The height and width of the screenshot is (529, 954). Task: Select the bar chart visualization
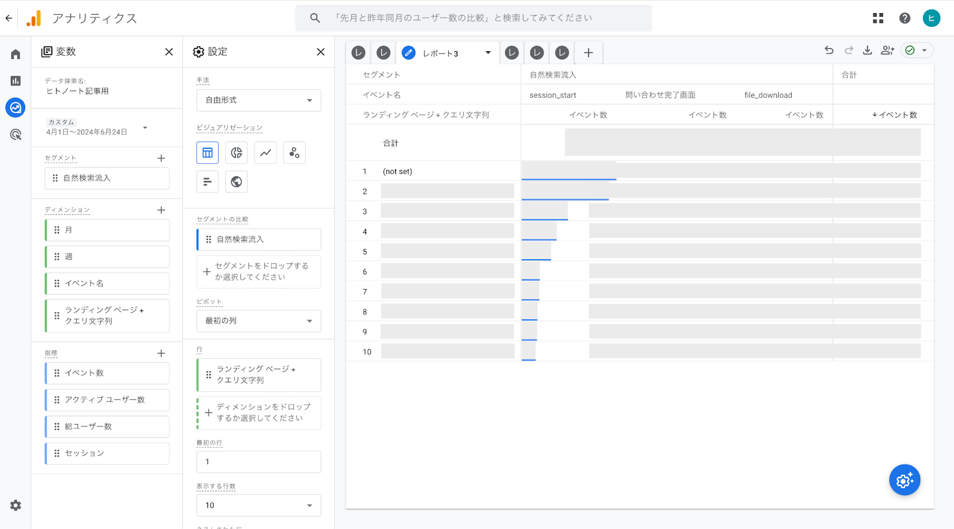coord(207,182)
